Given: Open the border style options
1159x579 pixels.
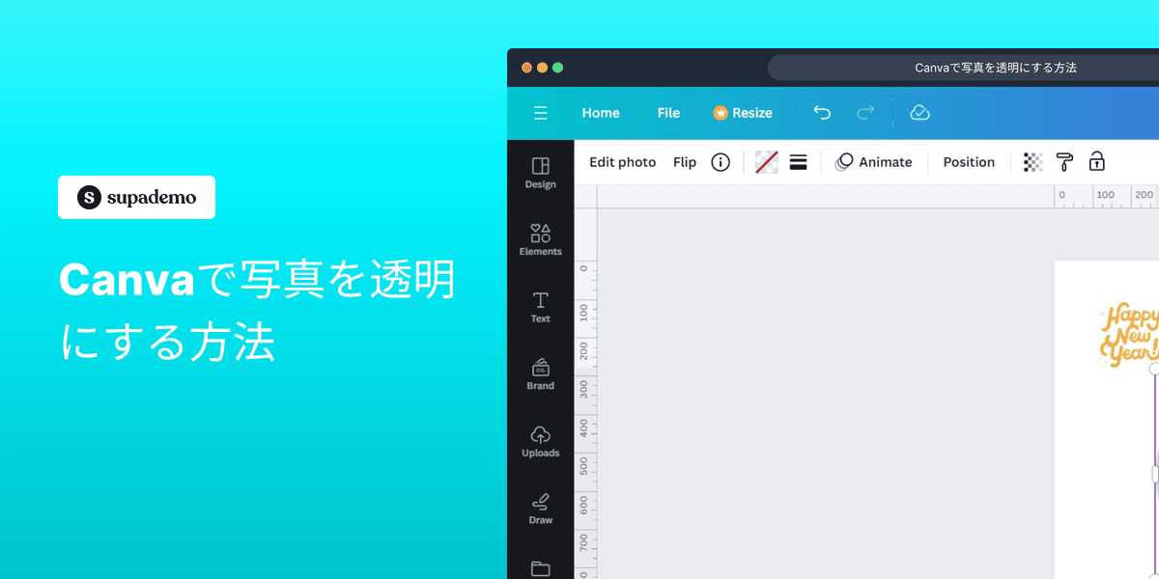Looking at the screenshot, I should pyautogui.click(x=798, y=162).
